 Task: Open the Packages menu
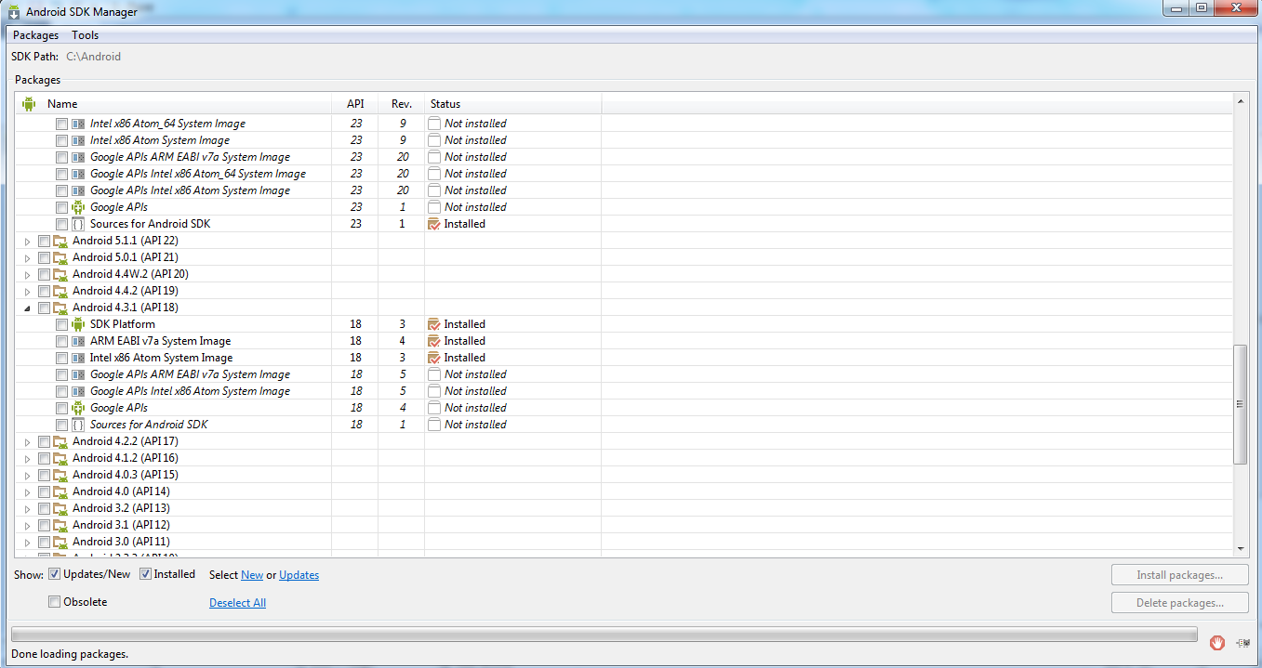pos(35,35)
